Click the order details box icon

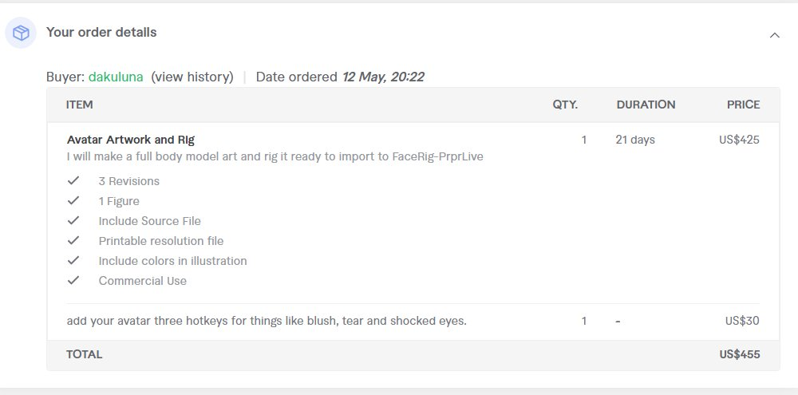(x=21, y=33)
